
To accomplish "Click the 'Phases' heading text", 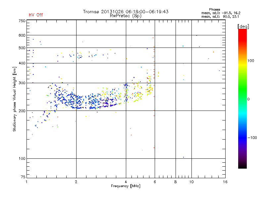I will tap(214, 10).
